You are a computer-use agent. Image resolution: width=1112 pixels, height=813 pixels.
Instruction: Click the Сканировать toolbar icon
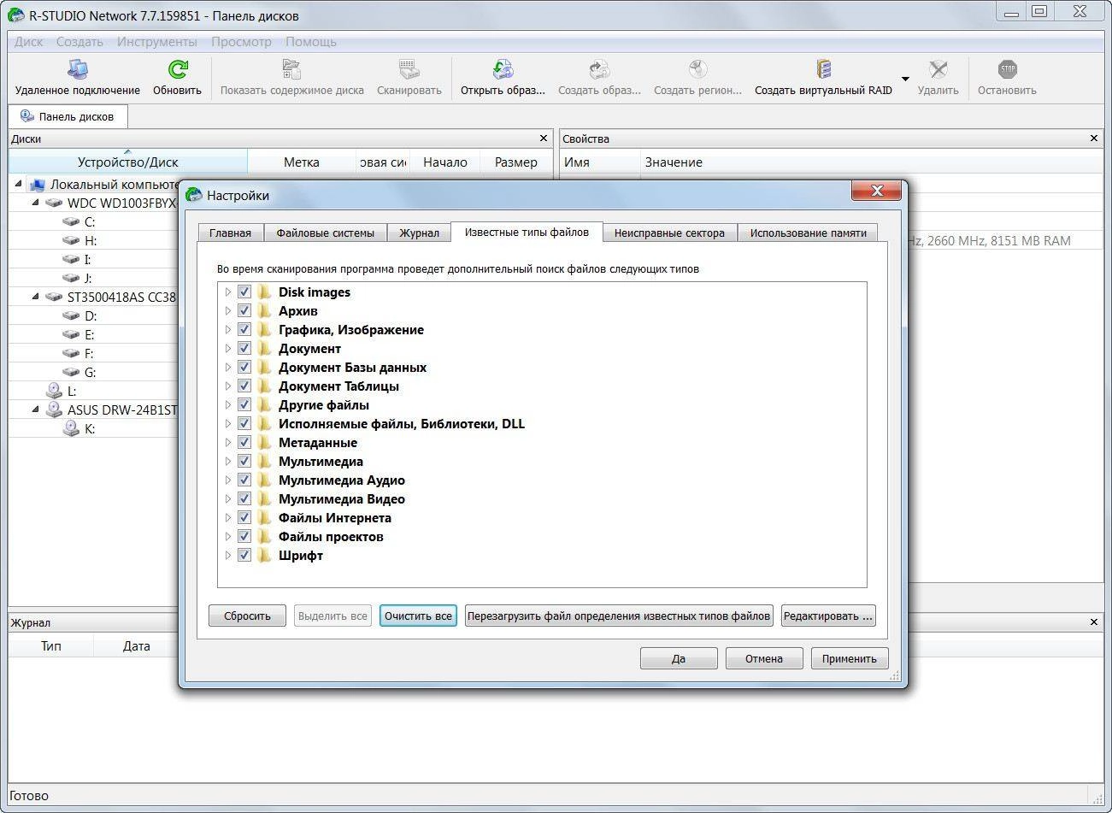(x=409, y=69)
